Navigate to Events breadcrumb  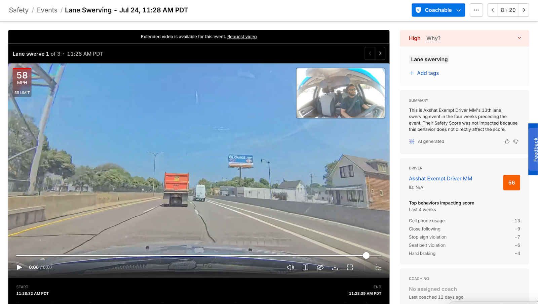47,10
